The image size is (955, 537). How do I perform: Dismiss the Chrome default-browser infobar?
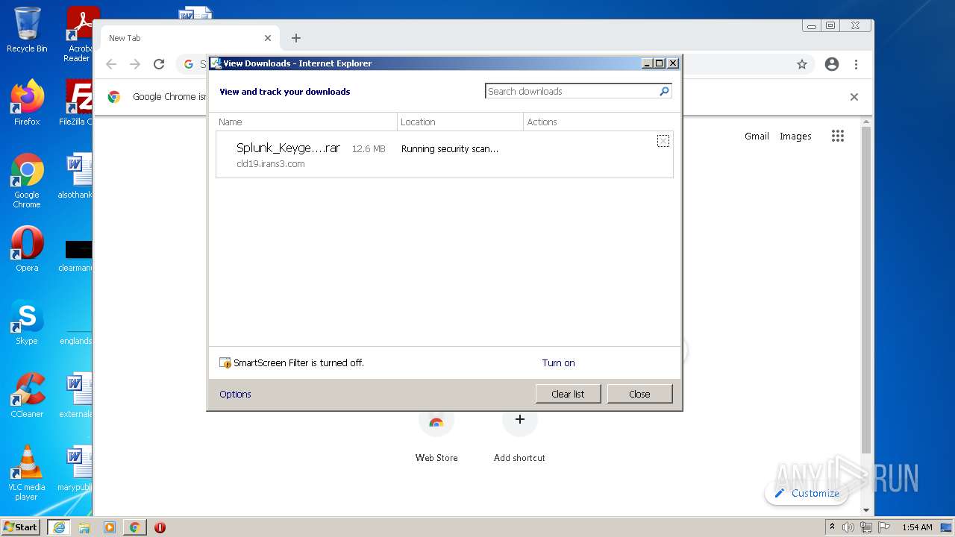[x=854, y=97]
